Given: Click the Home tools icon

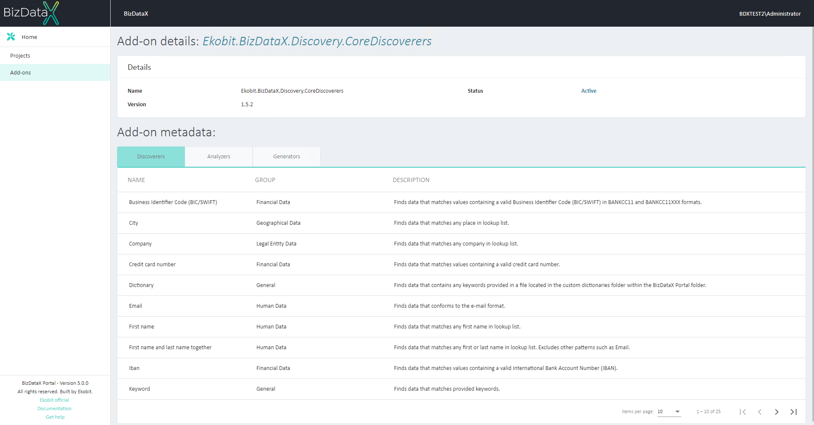Looking at the screenshot, I should 11,37.
